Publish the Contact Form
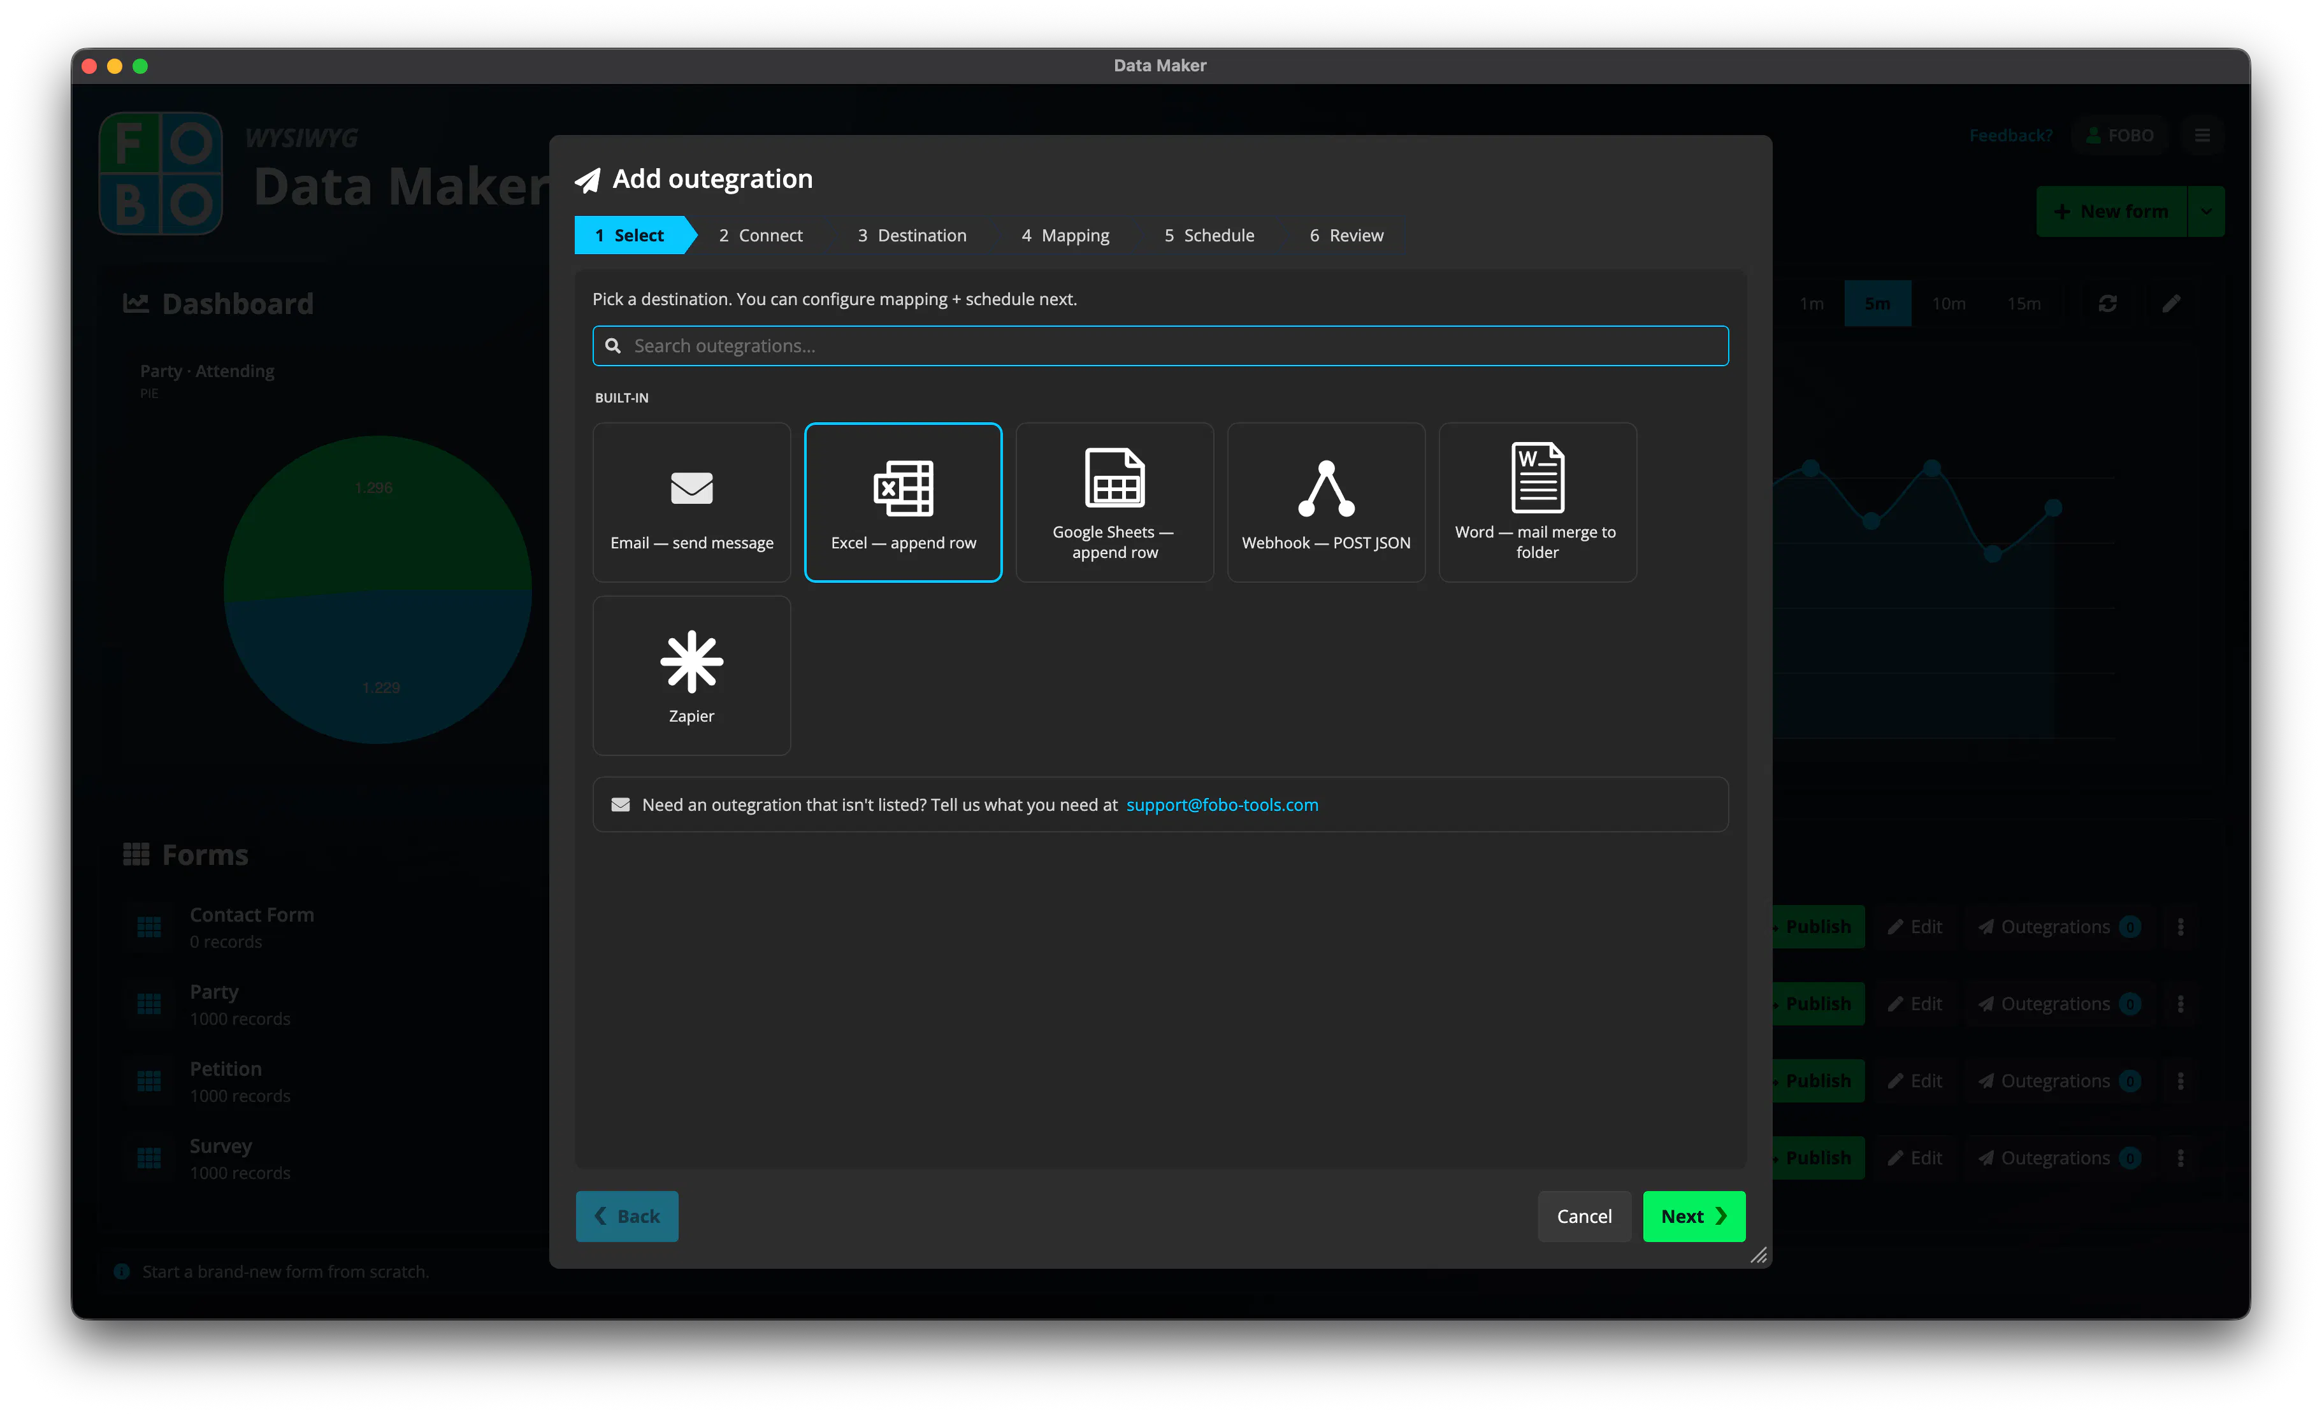Image resolution: width=2322 pixels, height=1414 pixels. 1818,927
